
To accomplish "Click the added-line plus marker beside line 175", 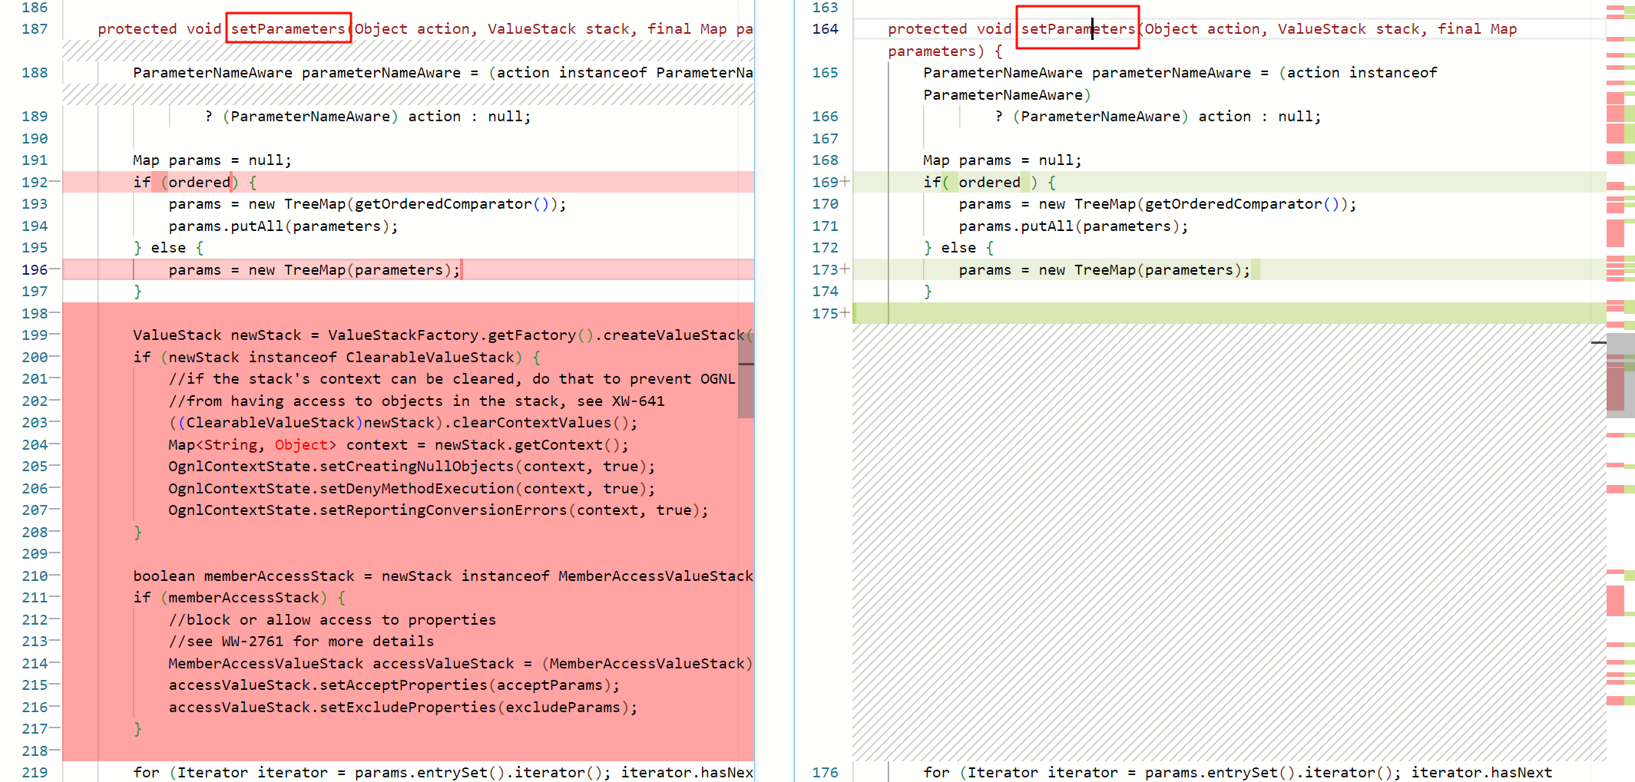I will [x=845, y=313].
